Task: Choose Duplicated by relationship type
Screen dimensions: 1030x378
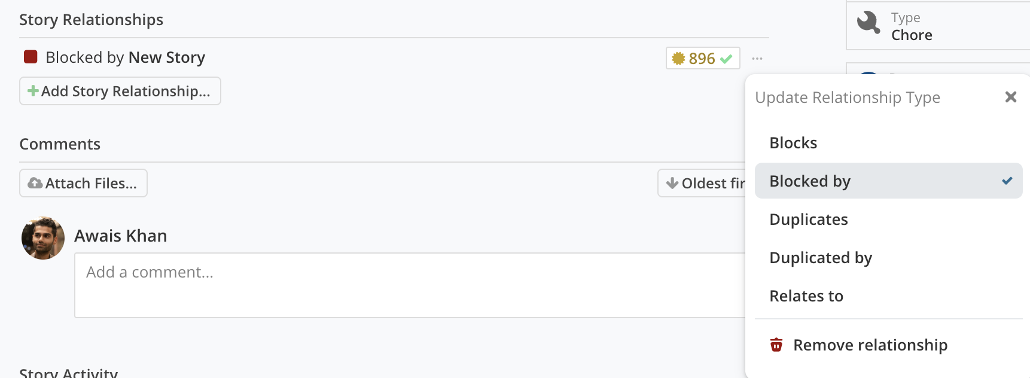Action: coord(821,258)
